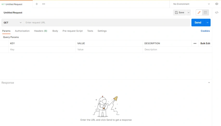Open the Headers (6) tab
The height and width of the screenshot is (126, 221).
click(41, 31)
